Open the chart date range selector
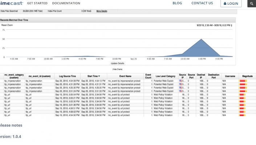 tap(214, 25)
